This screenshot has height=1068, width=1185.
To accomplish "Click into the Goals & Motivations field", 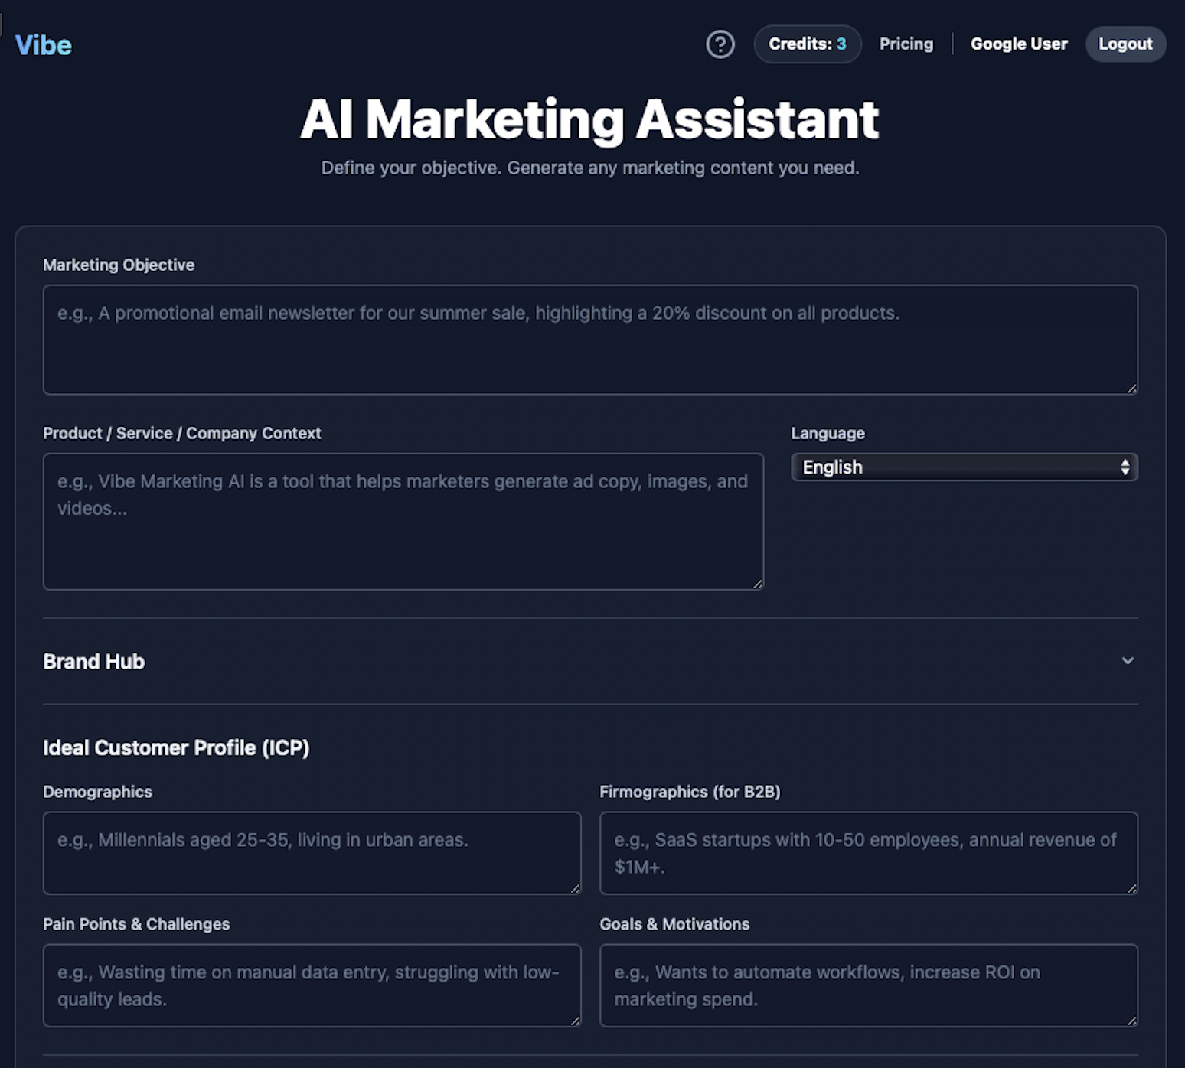I will point(869,985).
